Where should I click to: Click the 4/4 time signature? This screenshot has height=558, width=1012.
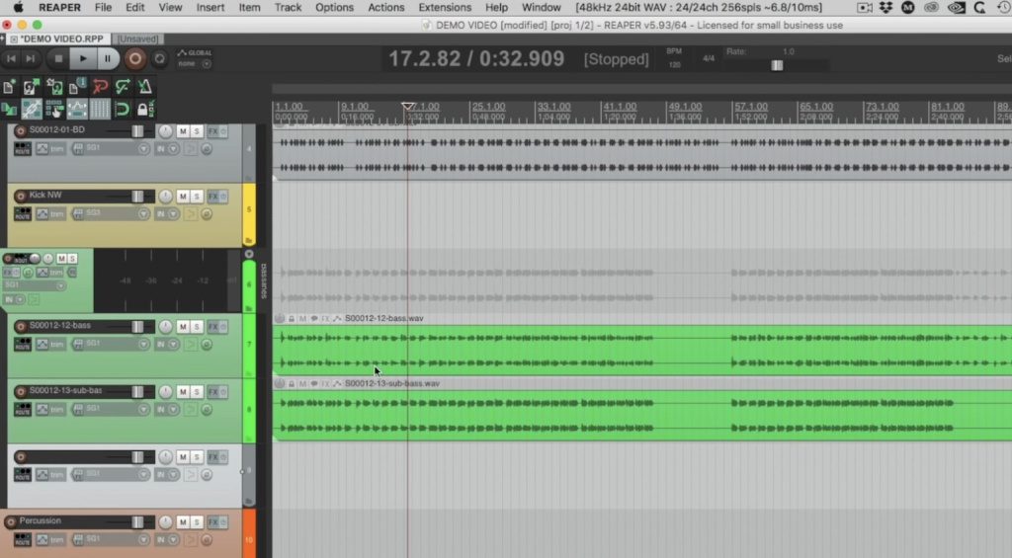coord(708,58)
